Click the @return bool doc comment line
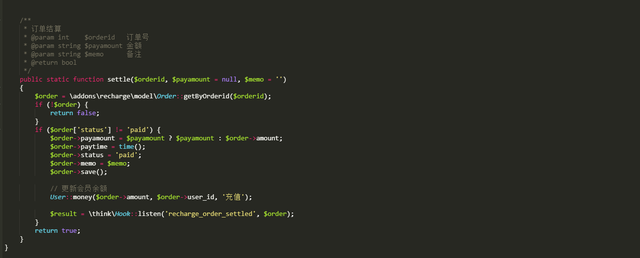This screenshot has height=258, width=640. 50,63
